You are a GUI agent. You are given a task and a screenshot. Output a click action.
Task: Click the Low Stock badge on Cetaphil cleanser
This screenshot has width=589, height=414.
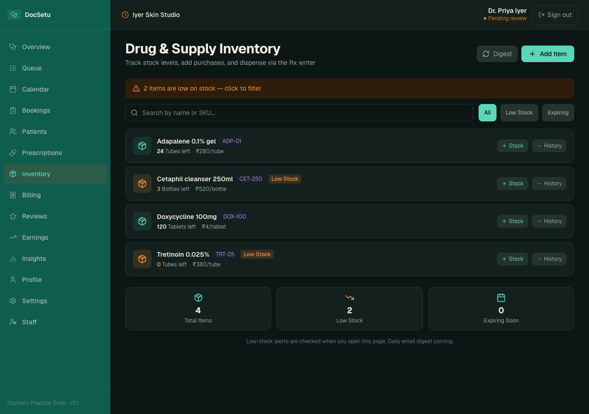[285, 179]
